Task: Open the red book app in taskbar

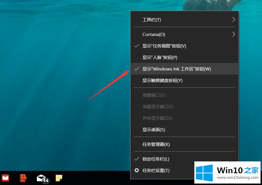Action: pyautogui.click(x=5, y=178)
